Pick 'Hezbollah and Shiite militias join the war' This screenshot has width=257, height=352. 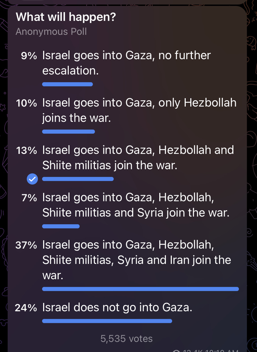click(x=138, y=158)
